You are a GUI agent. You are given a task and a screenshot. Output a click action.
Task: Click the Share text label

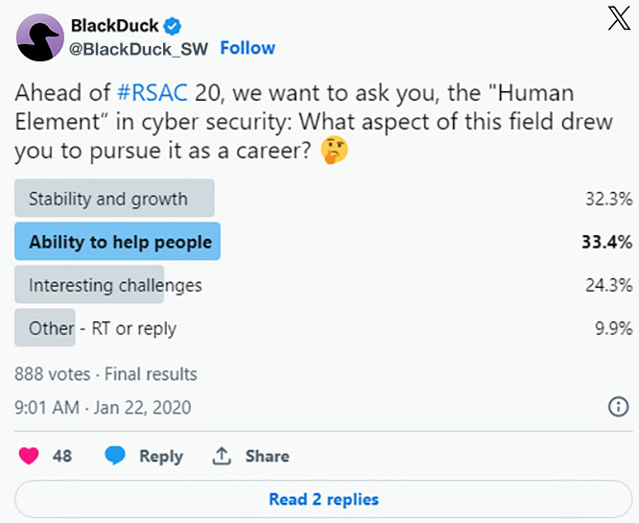click(x=266, y=456)
